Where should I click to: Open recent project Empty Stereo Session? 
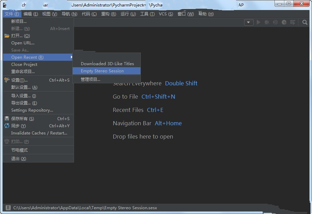coord(107,71)
